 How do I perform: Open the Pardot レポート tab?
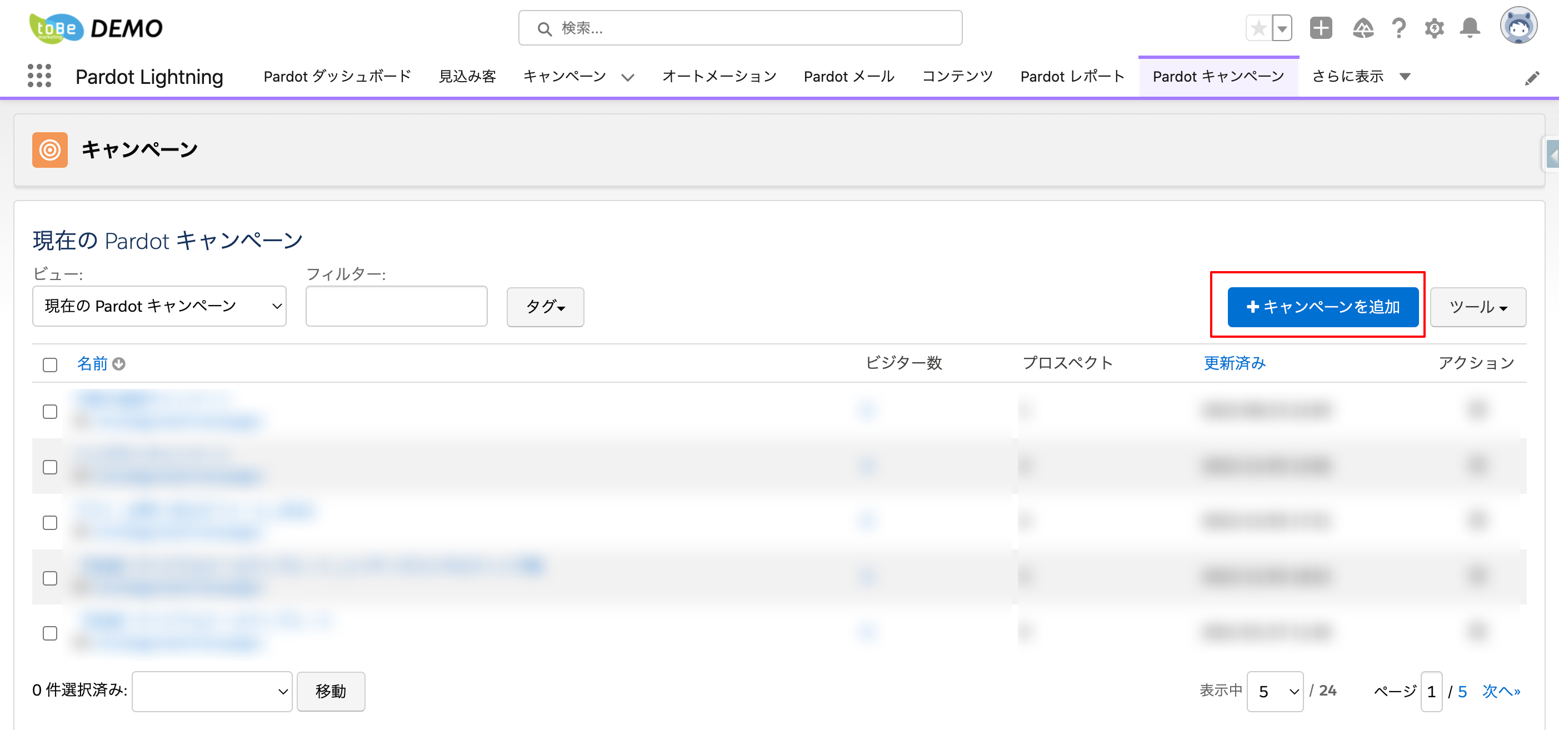tap(1072, 76)
